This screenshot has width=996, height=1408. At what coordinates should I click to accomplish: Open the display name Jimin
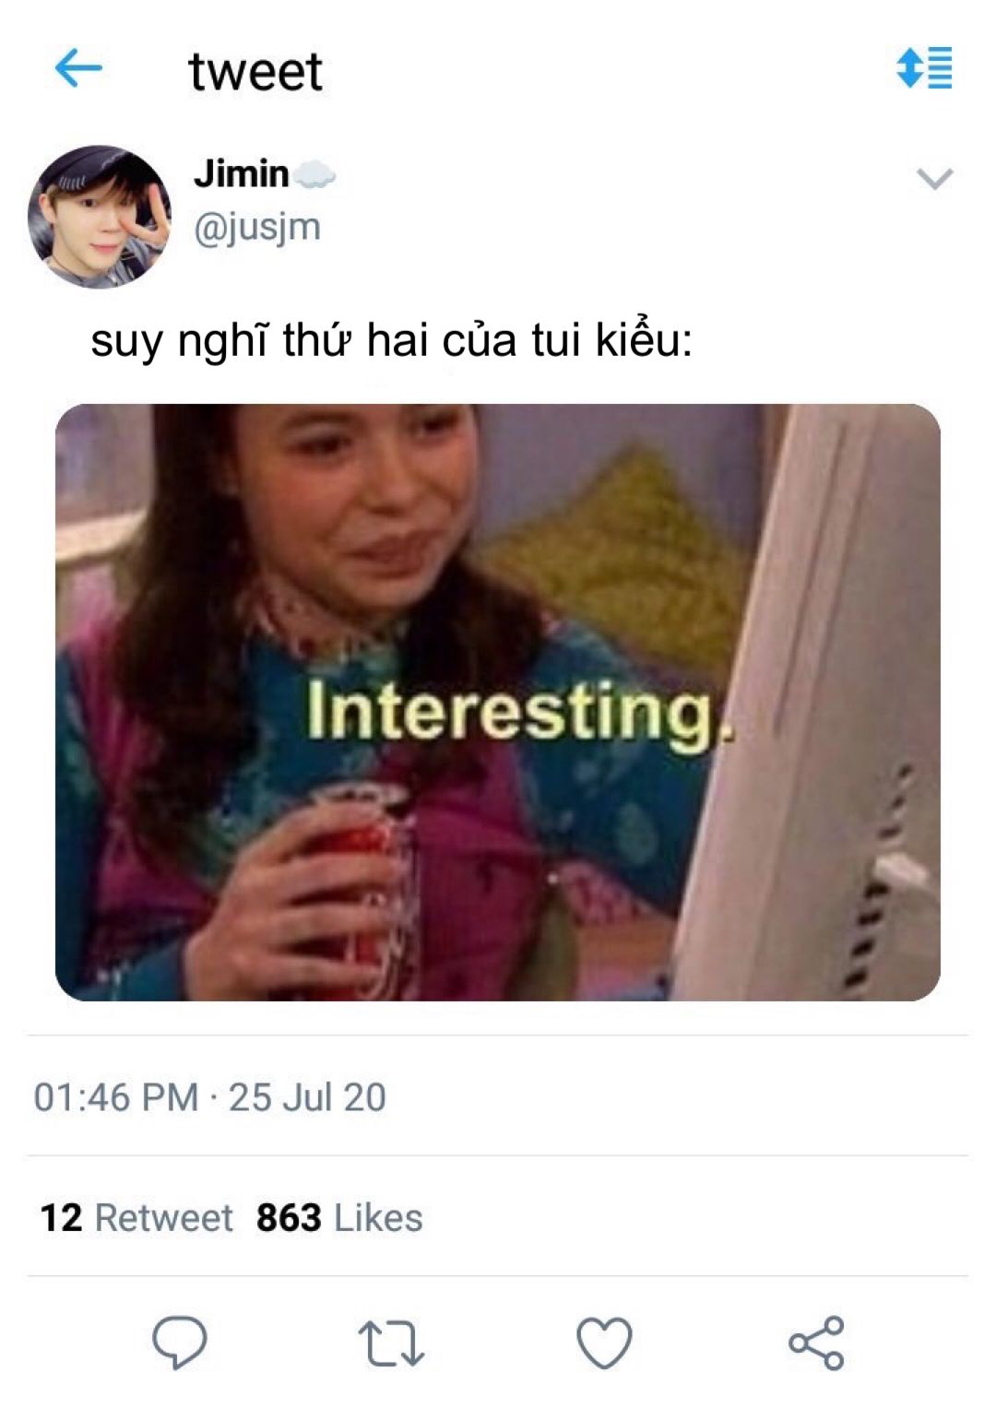(242, 173)
